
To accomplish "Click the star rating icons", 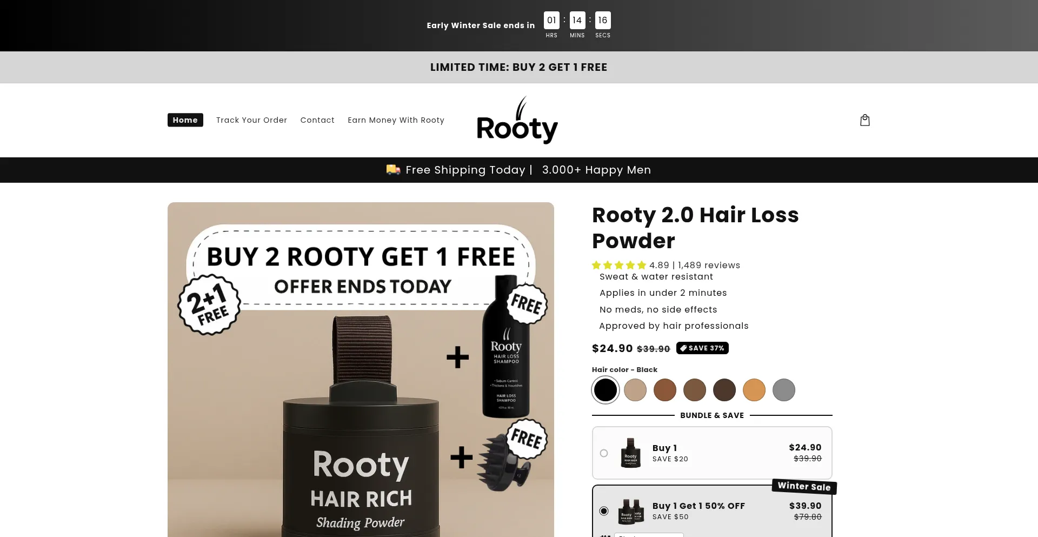I will tap(619, 265).
